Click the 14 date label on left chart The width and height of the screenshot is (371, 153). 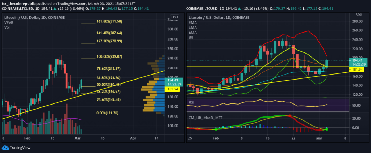157,138
